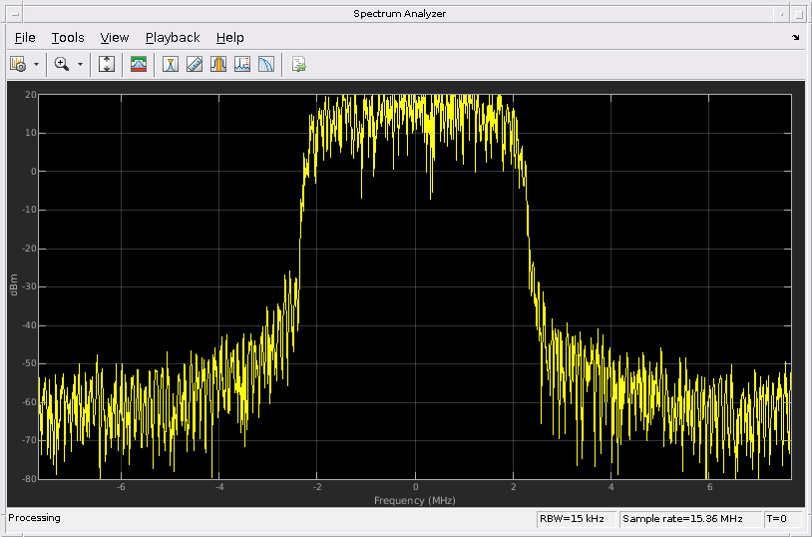This screenshot has height=537, width=812.
Task: Open the Playback menu
Action: point(173,38)
